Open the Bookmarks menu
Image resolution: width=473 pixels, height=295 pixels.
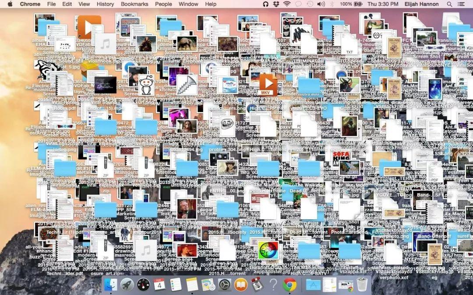[x=134, y=4]
